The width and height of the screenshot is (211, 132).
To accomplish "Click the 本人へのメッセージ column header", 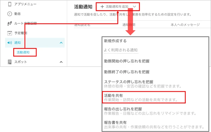I will (x=185, y=25).
